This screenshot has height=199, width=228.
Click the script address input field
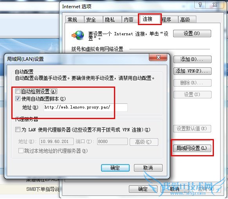[x=85, y=107]
